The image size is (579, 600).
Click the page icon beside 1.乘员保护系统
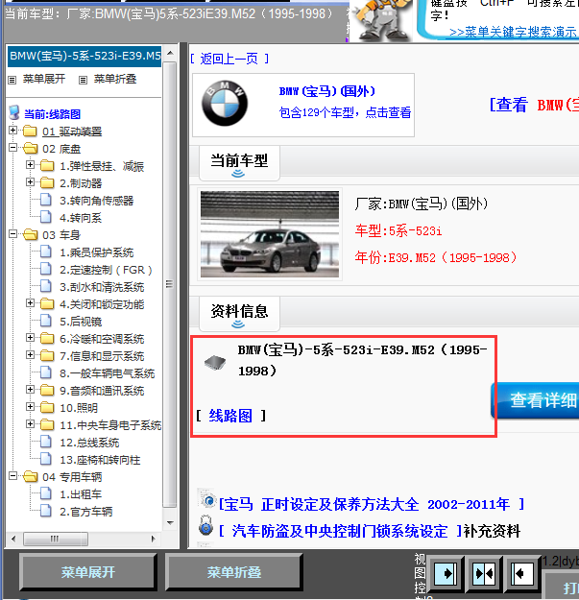(x=46, y=252)
